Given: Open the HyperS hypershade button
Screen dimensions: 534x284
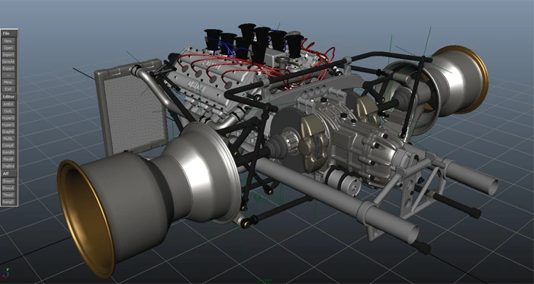Looking at the screenshot, I should click(x=8, y=124).
